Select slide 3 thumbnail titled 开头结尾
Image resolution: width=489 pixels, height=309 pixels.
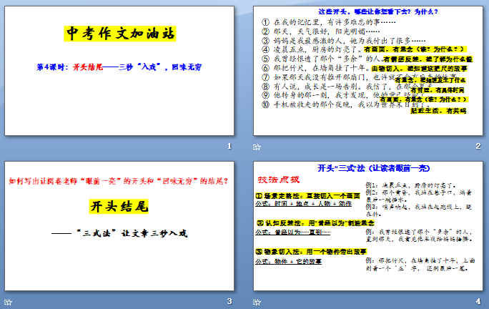[x=119, y=226]
